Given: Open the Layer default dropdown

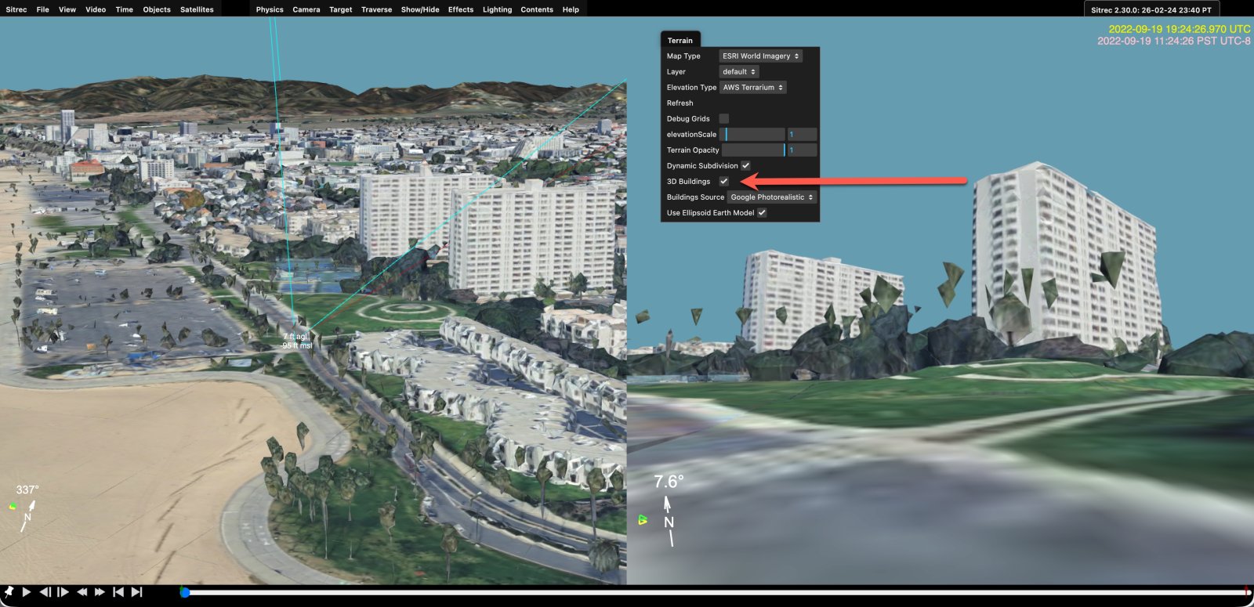Looking at the screenshot, I should (739, 72).
